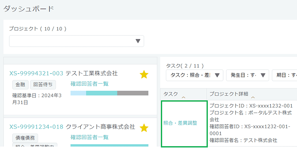The height and width of the screenshot is (148, 297).
Task: Open the 期日 filter dropdown
Action: (284, 75)
